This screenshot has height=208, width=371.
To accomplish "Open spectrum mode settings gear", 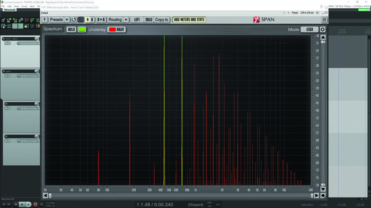I will [x=322, y=29].
